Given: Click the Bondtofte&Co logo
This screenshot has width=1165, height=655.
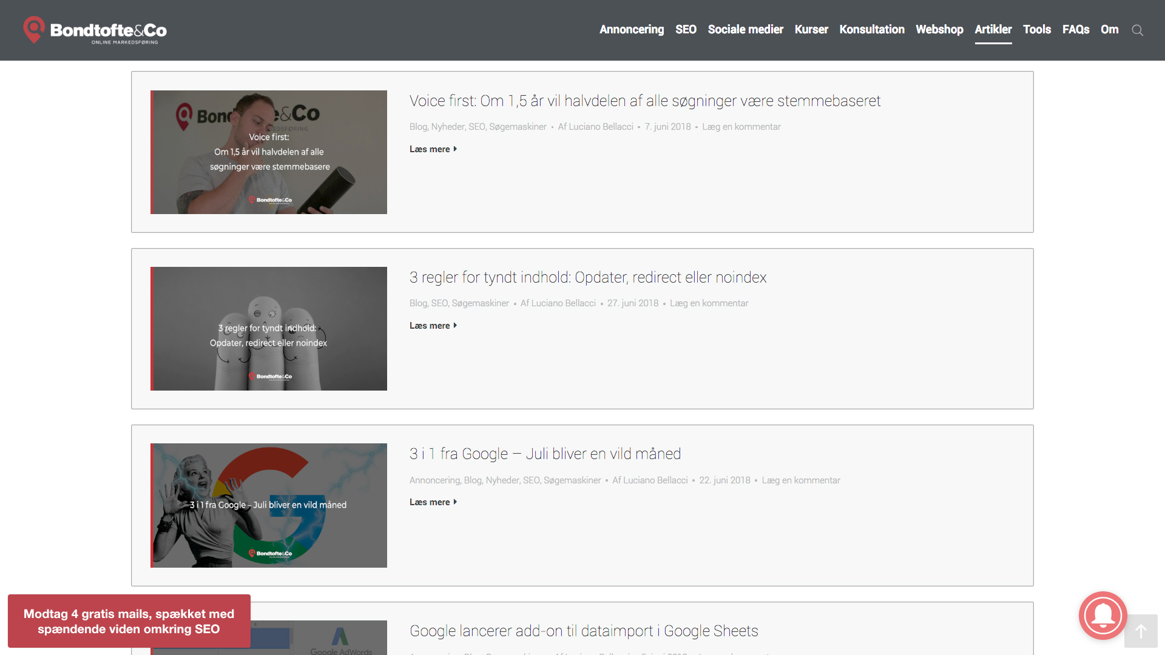Looking at the screenshot, I should tap(95, 30).
